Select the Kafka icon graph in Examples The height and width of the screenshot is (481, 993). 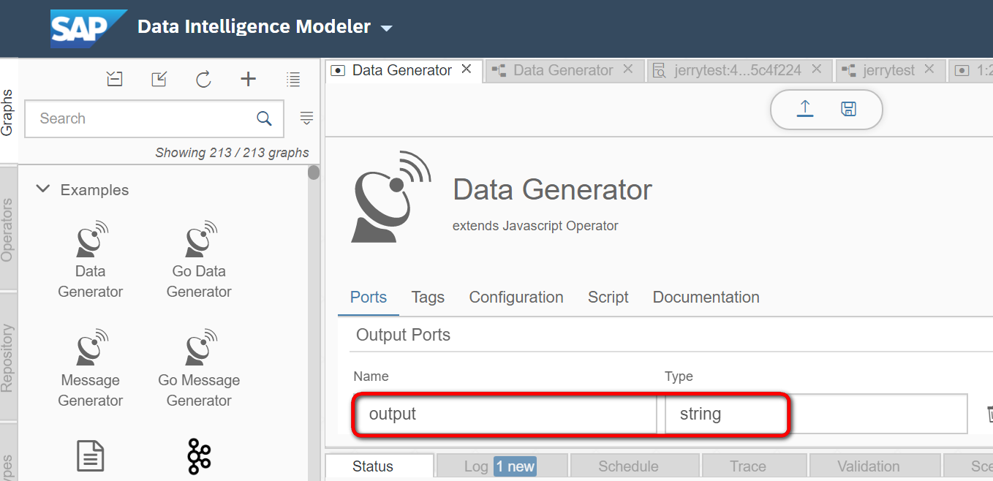pyautogui.click(x=199, y=455)
